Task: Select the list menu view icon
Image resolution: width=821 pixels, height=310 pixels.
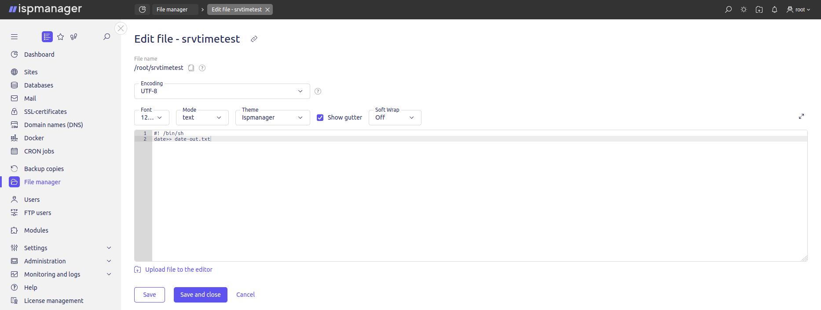Action: [x=47, y=37]
